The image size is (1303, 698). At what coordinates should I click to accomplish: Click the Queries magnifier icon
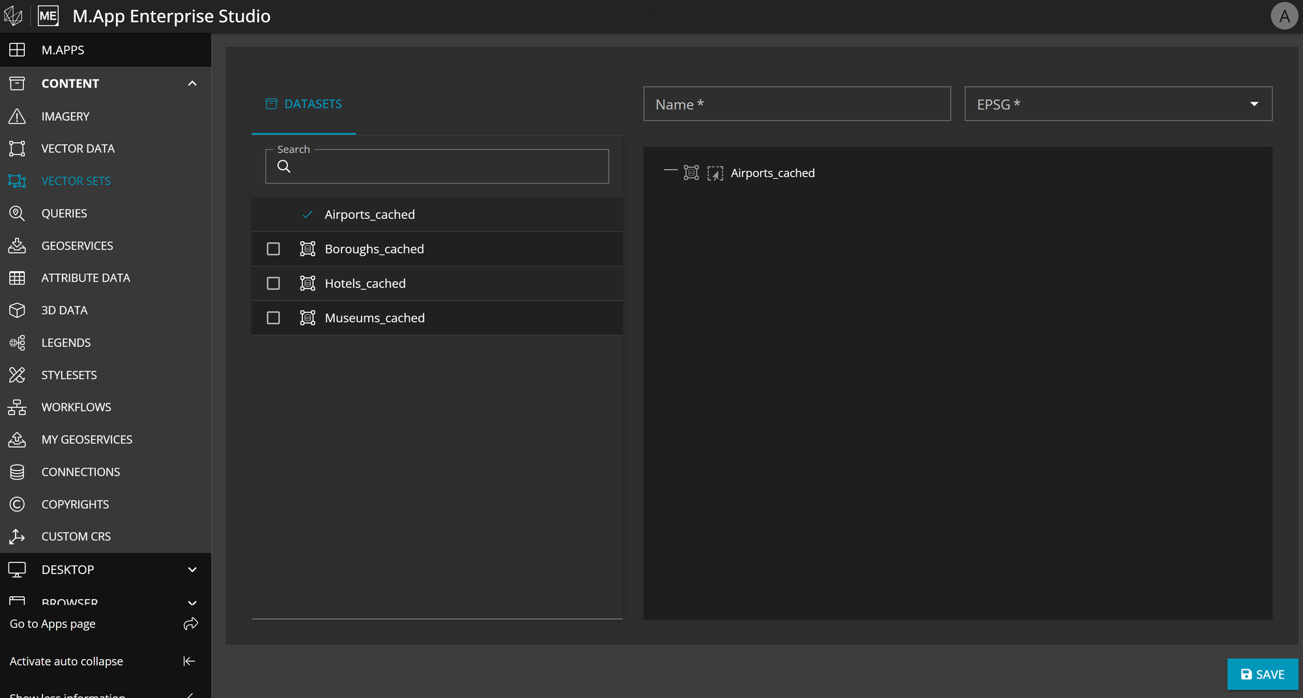click(17, 213)
